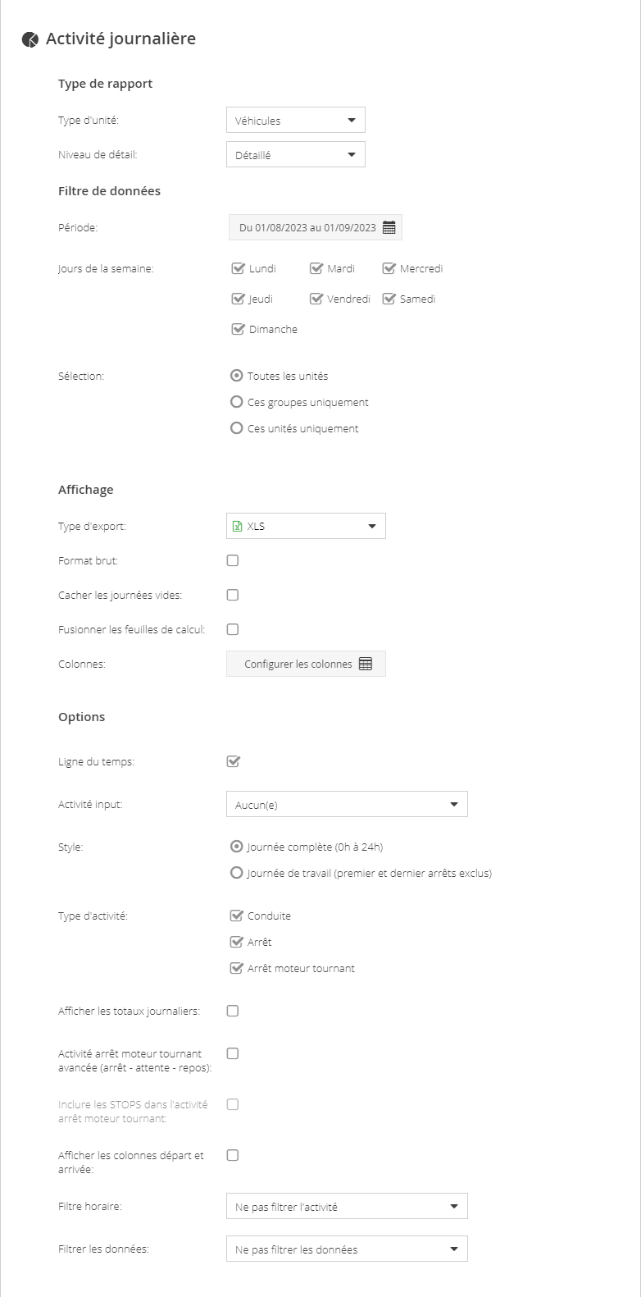
Task: Open the Type d'export dropdown arrow
Action: tap(371, 526)
